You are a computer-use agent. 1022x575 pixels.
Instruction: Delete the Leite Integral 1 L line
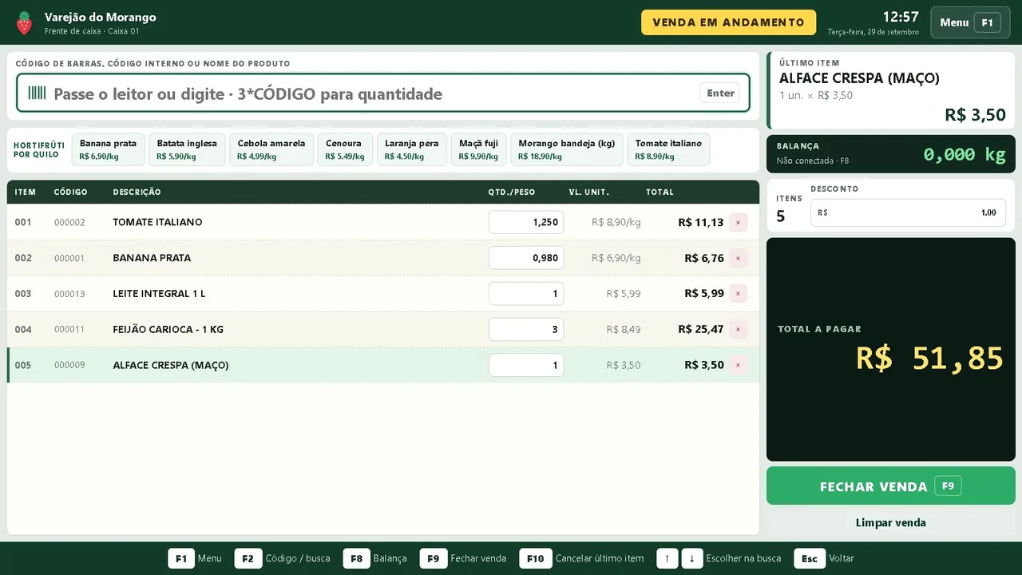[738, 294]
